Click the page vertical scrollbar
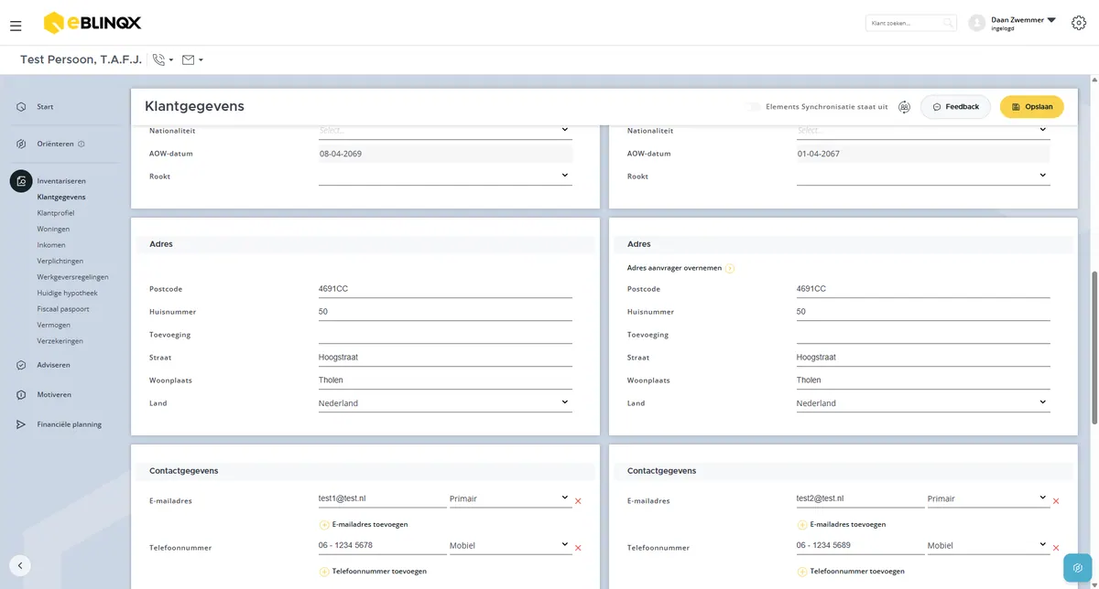The image size is (1099, 589). tap(1094, 348)
